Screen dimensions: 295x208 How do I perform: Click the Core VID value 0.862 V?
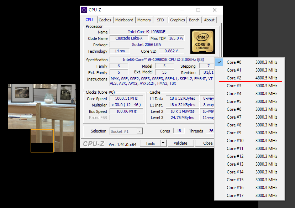(171, 51)
